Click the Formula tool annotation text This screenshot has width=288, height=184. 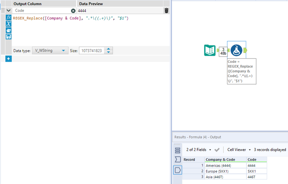point(242,71)
